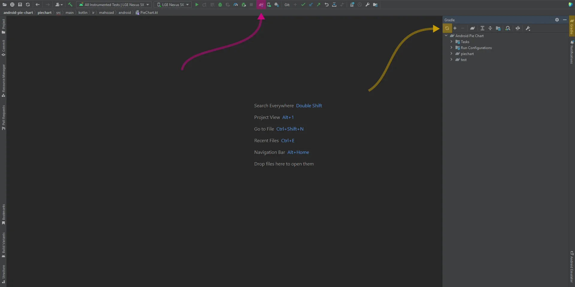Click PieChart.kt in the breadcrumb

(147, 13)
